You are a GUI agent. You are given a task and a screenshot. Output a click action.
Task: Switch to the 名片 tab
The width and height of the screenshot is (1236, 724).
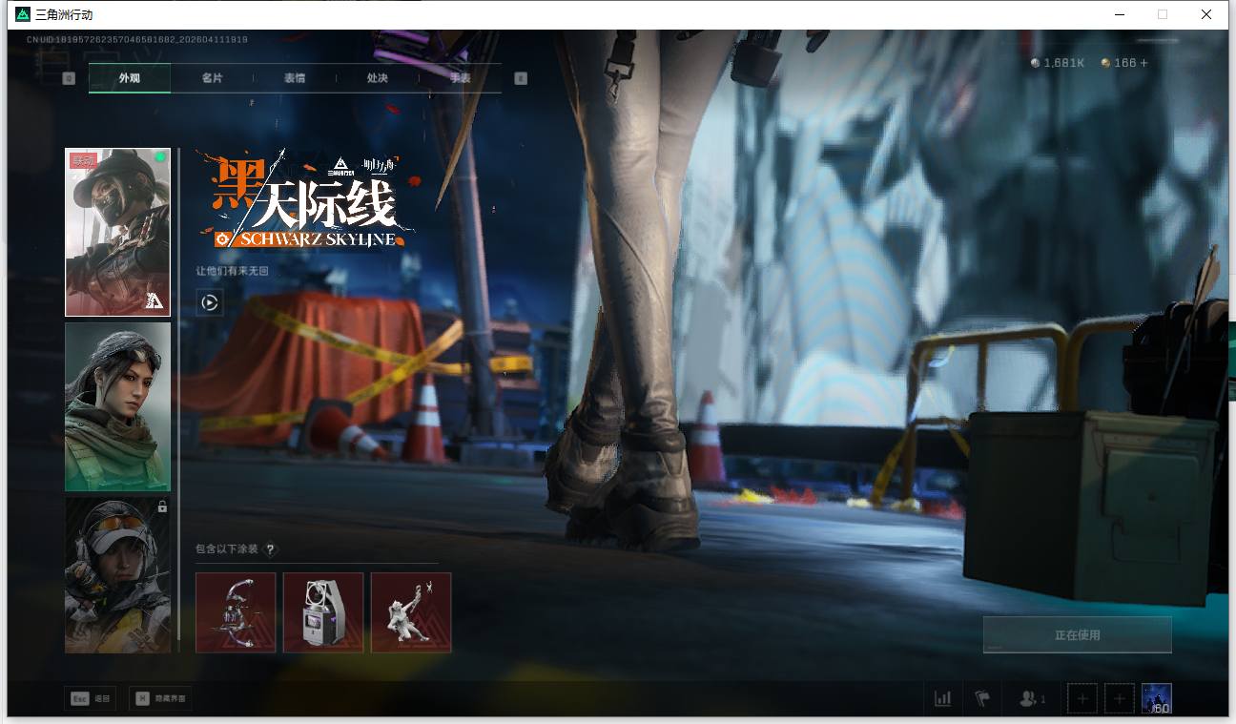pos(212,78)
